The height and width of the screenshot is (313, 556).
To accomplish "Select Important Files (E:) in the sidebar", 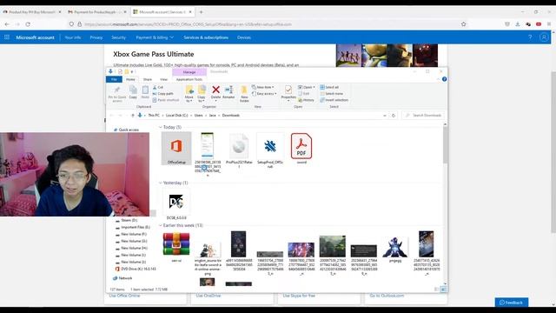I will tap(136, 227).
